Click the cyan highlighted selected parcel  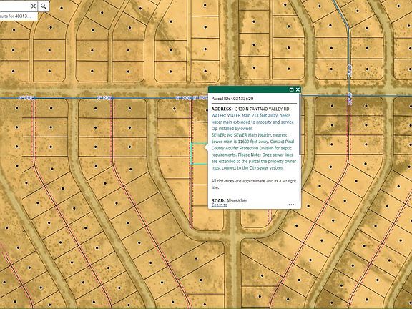click(x=199, y=154)
